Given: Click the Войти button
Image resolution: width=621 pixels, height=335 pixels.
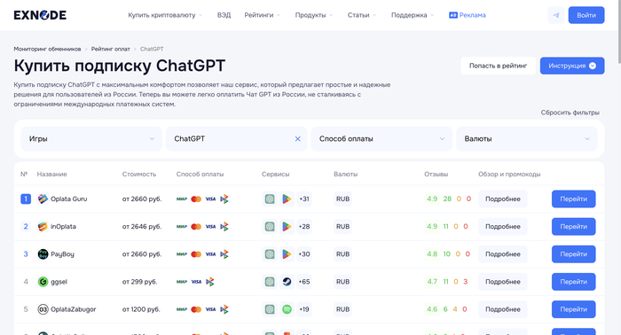Looking at the screenshot, I should pyautogui.click(x=586, y=15).
